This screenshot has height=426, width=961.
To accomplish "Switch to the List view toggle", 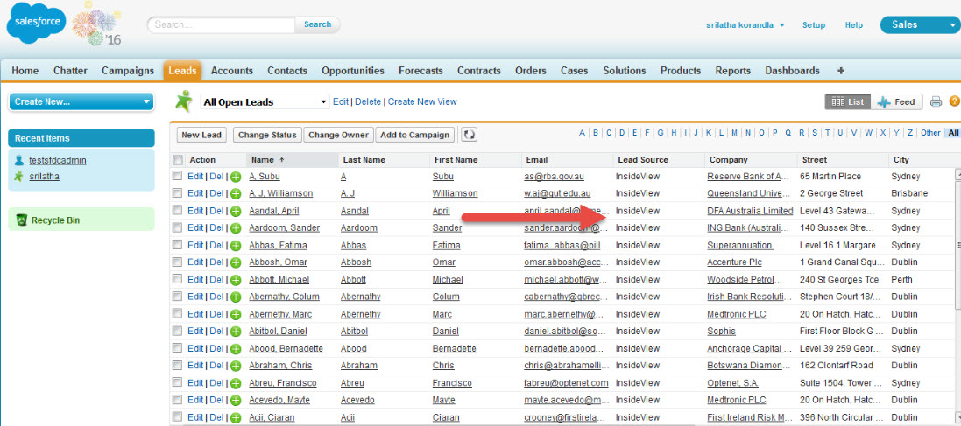I will click(848, 102).
